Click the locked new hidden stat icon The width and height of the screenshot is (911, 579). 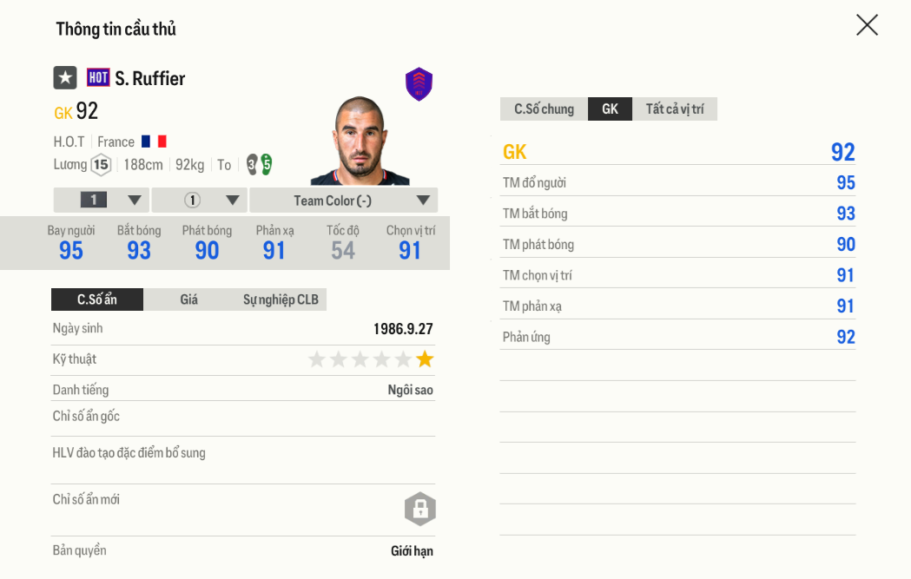(x=419, y=509)
